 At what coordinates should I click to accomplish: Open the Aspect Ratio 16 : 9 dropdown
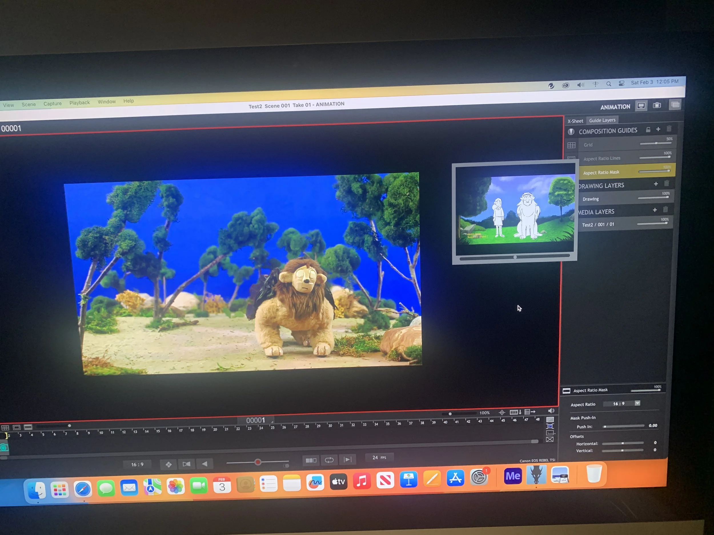tap(622, 404)
